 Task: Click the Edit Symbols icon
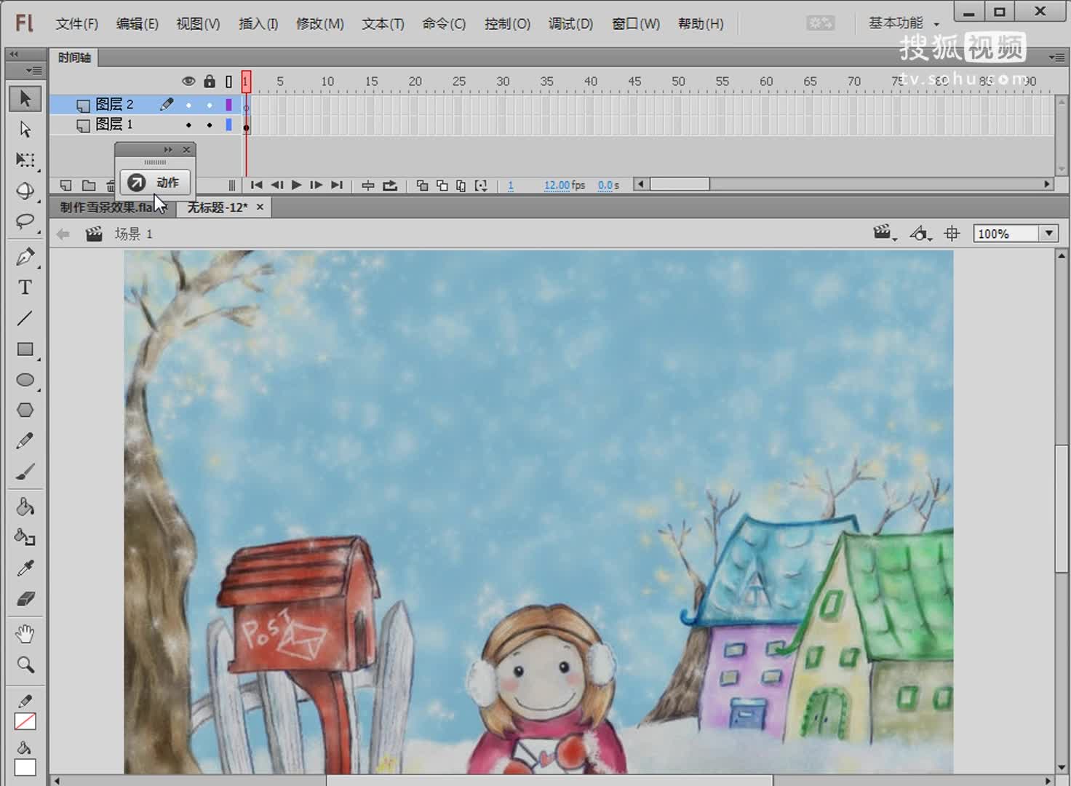point(920,234)
